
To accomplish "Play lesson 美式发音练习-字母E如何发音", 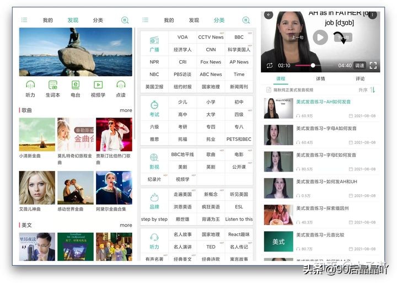I will click(320, 162).
